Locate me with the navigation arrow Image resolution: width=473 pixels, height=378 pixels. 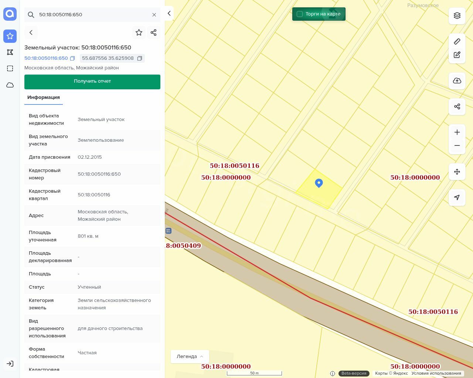pyautogui.click(x=457, y=197)
